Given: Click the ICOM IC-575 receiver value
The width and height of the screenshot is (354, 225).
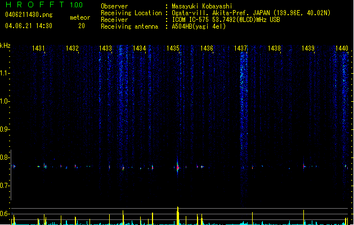Looking at the screenshot, I should pyautogui.click(x=226, y=20).
